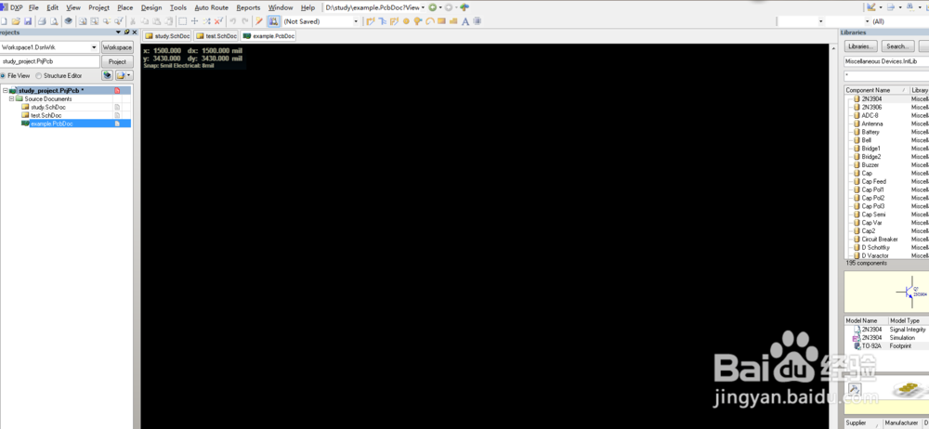Place a Component from toolbar
Viewport: 929px width, 429px height.
(477, 21)
